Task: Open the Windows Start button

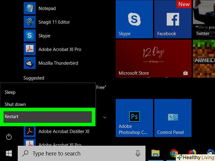Action: click(x=9, y=153)
